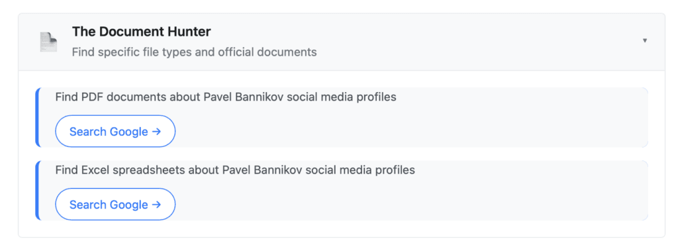The image size is (678, 249).
Task: Click empty space right of PDF Search Google button
Action: click(411, 131)
